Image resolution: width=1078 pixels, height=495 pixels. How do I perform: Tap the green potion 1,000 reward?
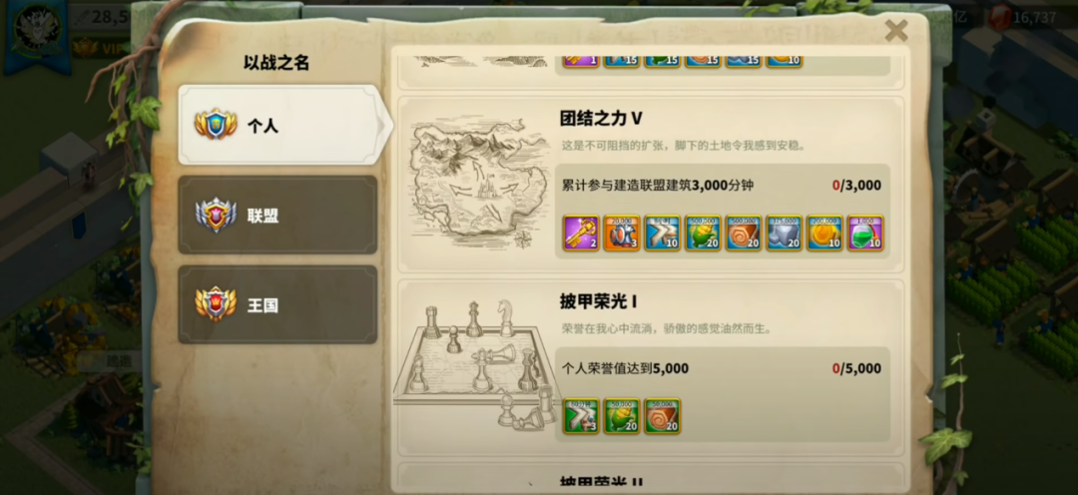click(x=864, y=234)
